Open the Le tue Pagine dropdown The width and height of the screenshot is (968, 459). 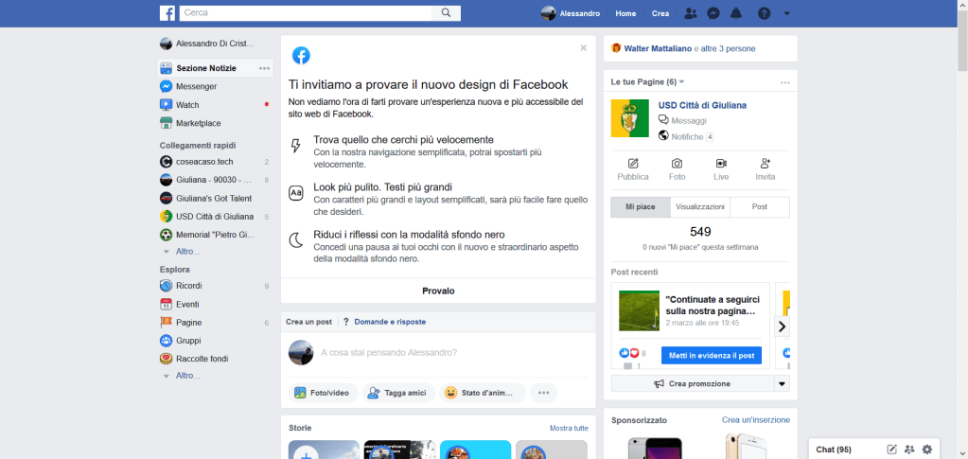(681, 82)
